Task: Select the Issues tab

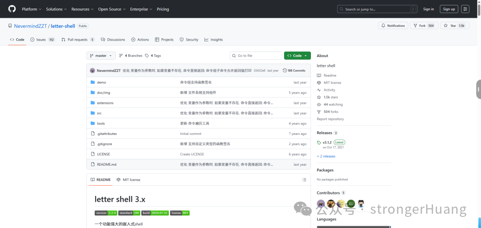Action: click(43, 40)
